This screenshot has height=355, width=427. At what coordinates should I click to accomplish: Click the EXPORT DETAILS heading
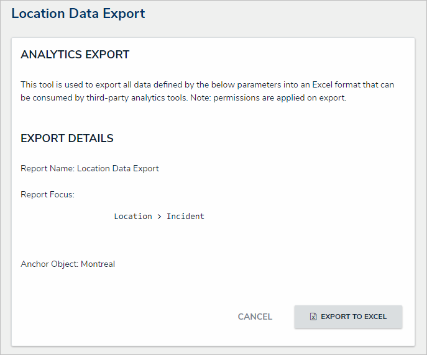coord(67,138)
